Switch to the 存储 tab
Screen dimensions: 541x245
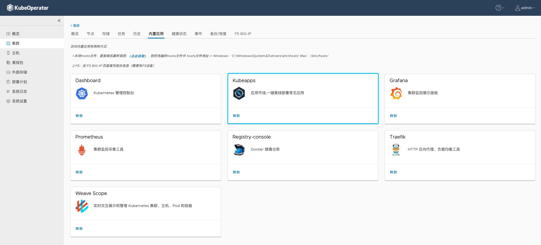click(106, 34)
